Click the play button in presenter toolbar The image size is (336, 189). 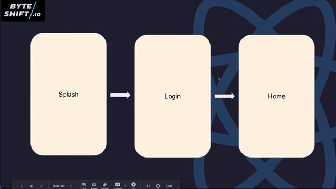(31, 186)
